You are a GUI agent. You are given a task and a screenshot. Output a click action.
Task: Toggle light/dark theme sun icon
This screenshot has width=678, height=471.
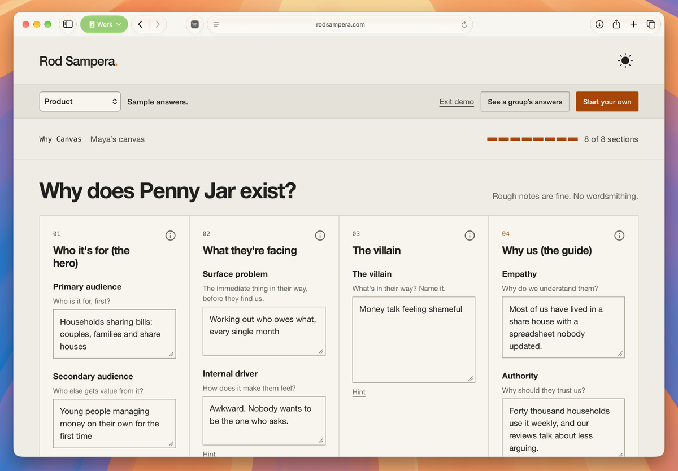click(x=625, y=61)
